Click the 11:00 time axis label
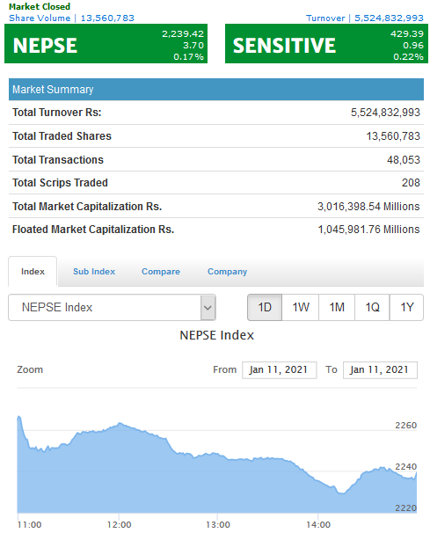Screen dimensions: 430x533 29,525
